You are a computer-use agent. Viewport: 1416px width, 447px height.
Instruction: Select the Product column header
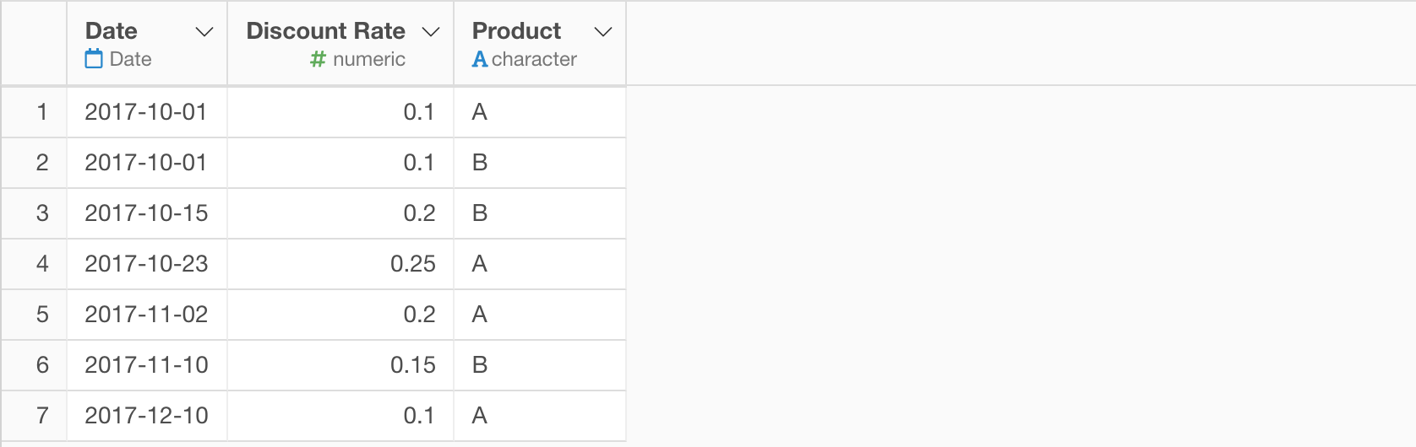tap(516, 31)
